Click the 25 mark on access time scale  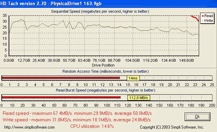(212, 85)
